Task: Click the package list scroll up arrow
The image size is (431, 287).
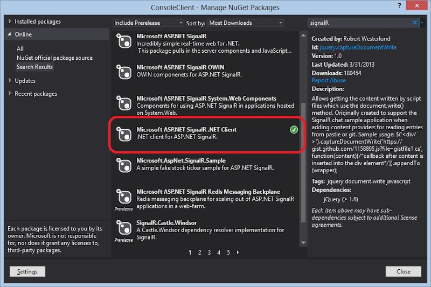Action: click(303, 35)
